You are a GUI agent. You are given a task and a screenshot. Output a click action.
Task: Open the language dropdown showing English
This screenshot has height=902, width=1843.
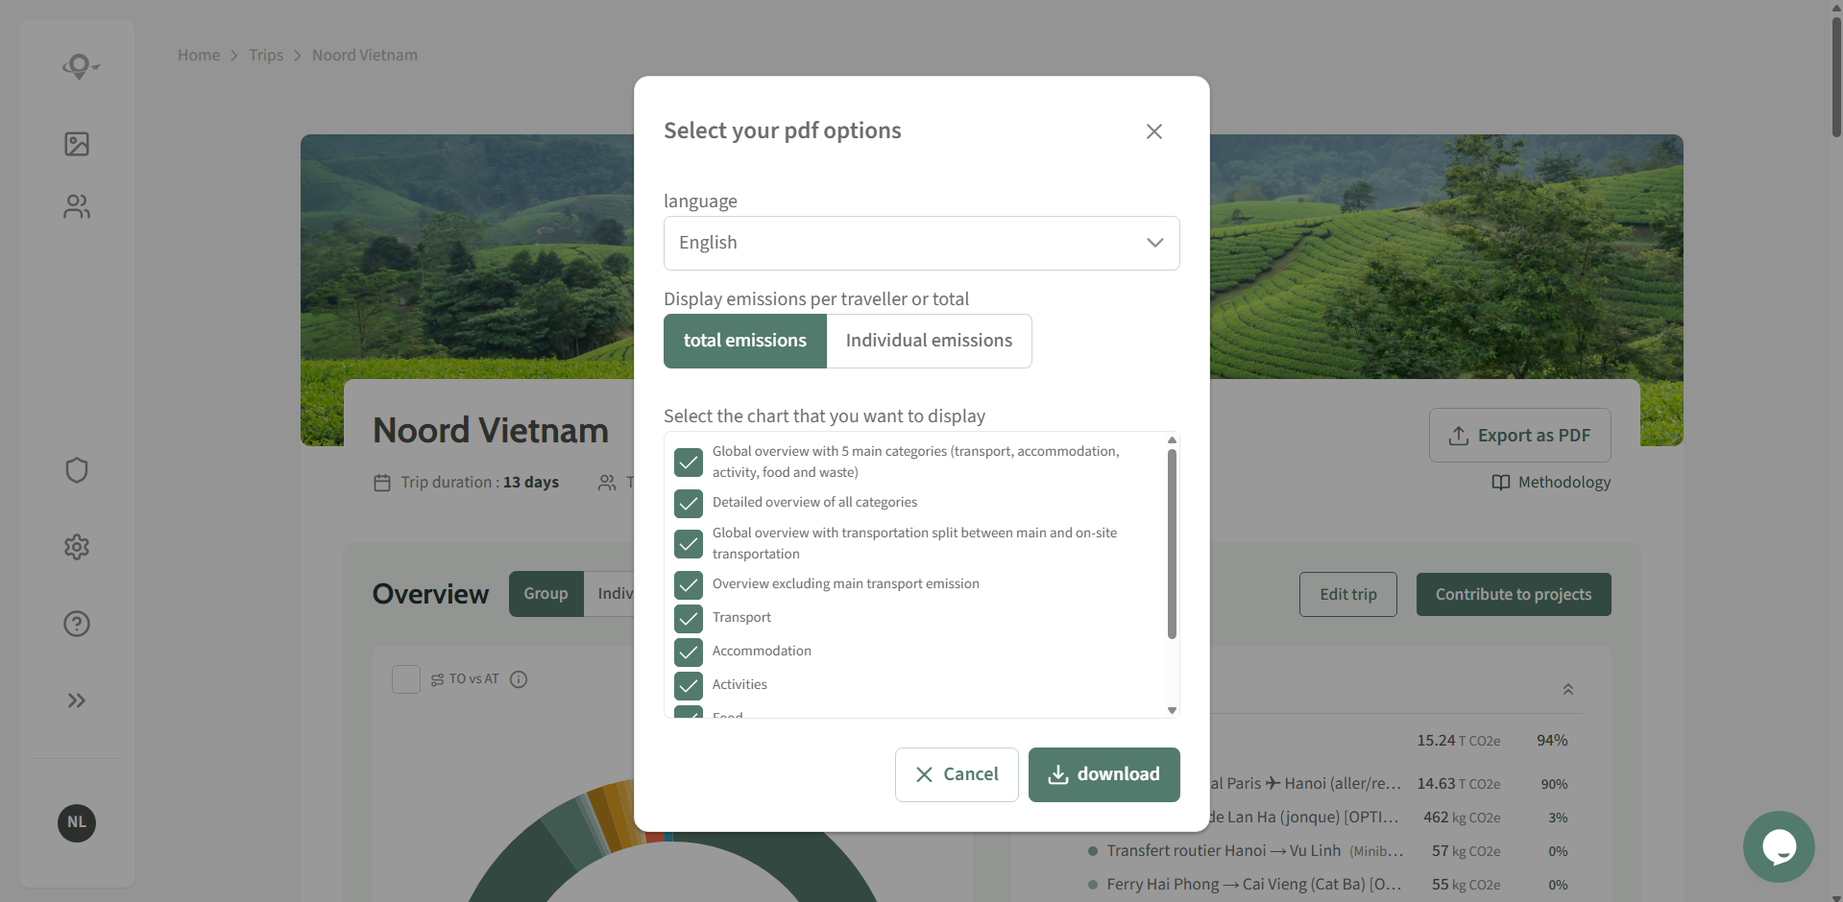(x=921, y=243)
